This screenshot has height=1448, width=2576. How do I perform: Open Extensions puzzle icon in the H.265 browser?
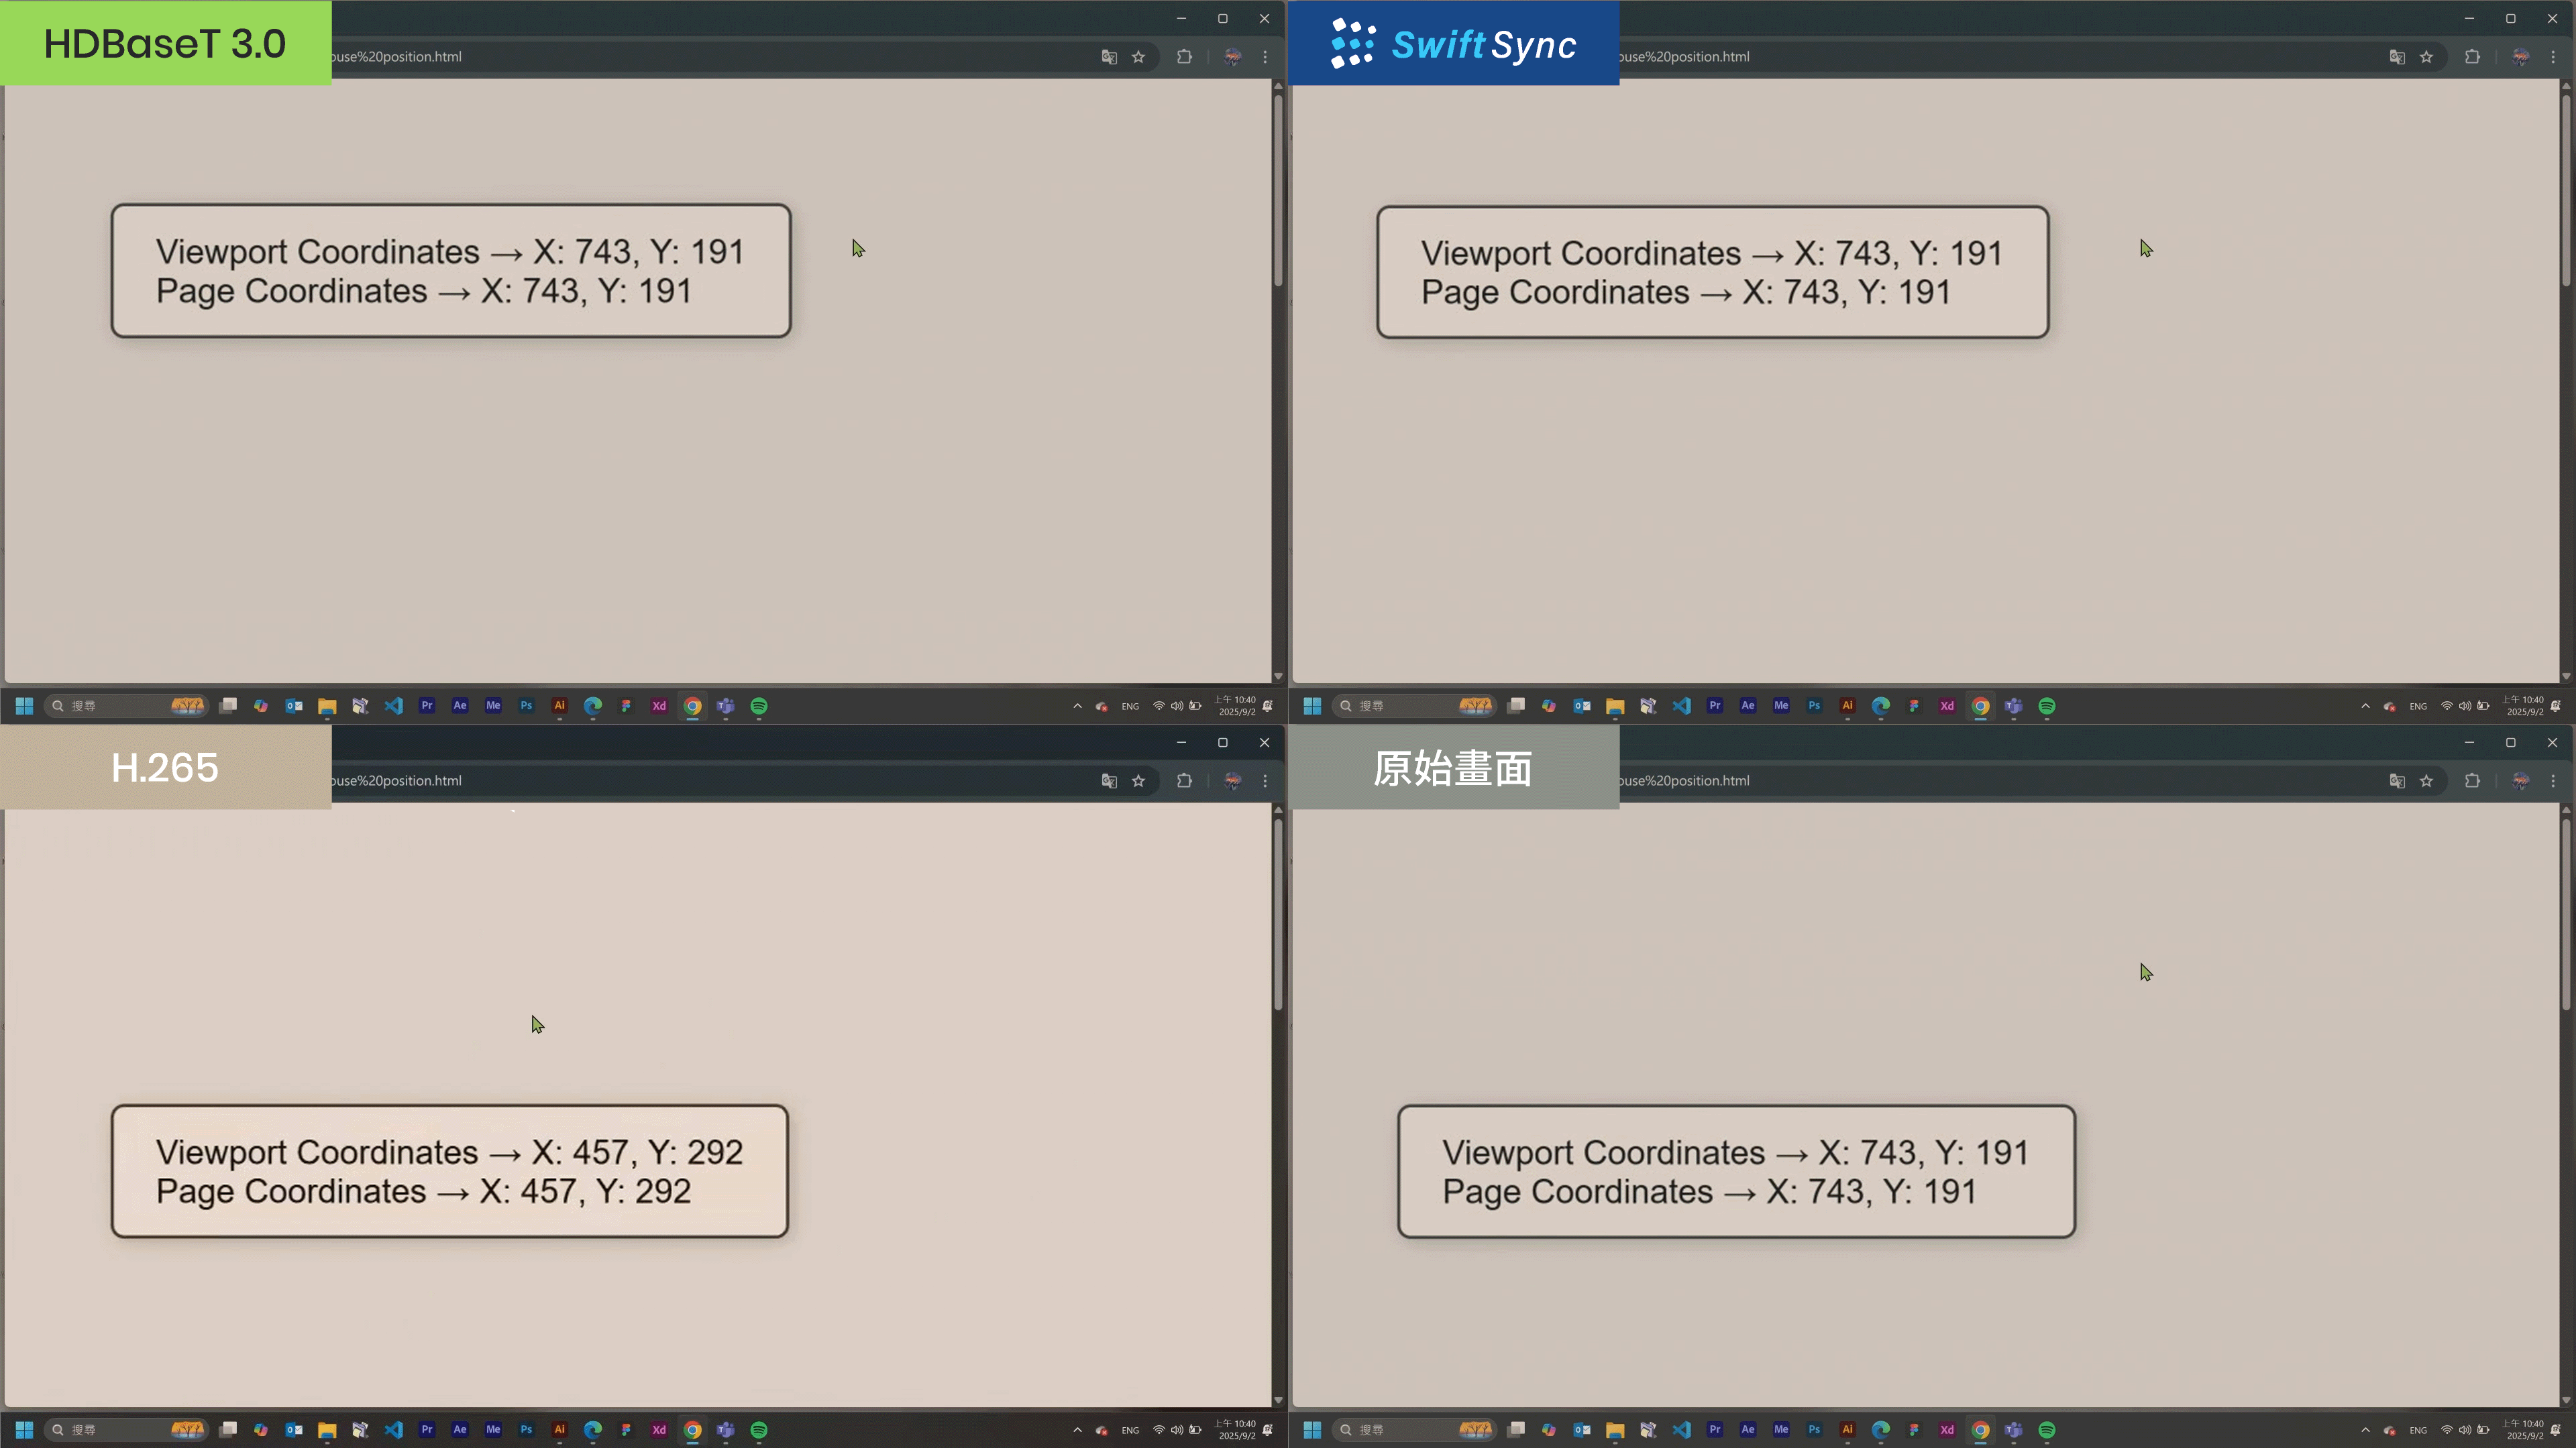tap(1184, 780)
